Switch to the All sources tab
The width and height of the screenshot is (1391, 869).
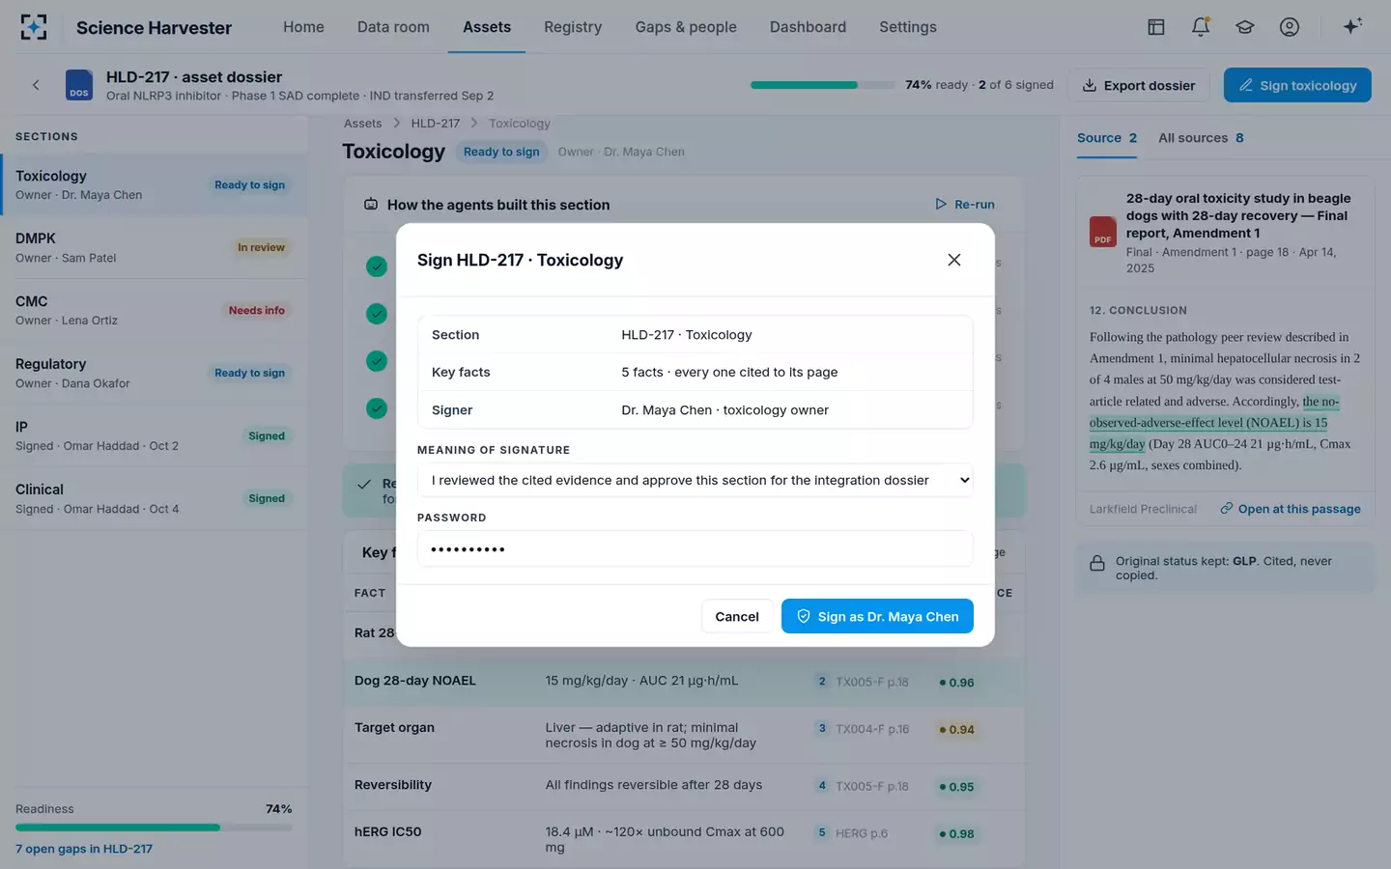[x=1201, y=138]
